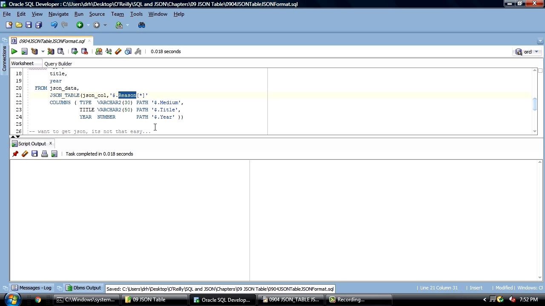Viewport: 545px width, 306px height.
Task: Pin the Script Output with the pushpin icon
Action: 15,154
